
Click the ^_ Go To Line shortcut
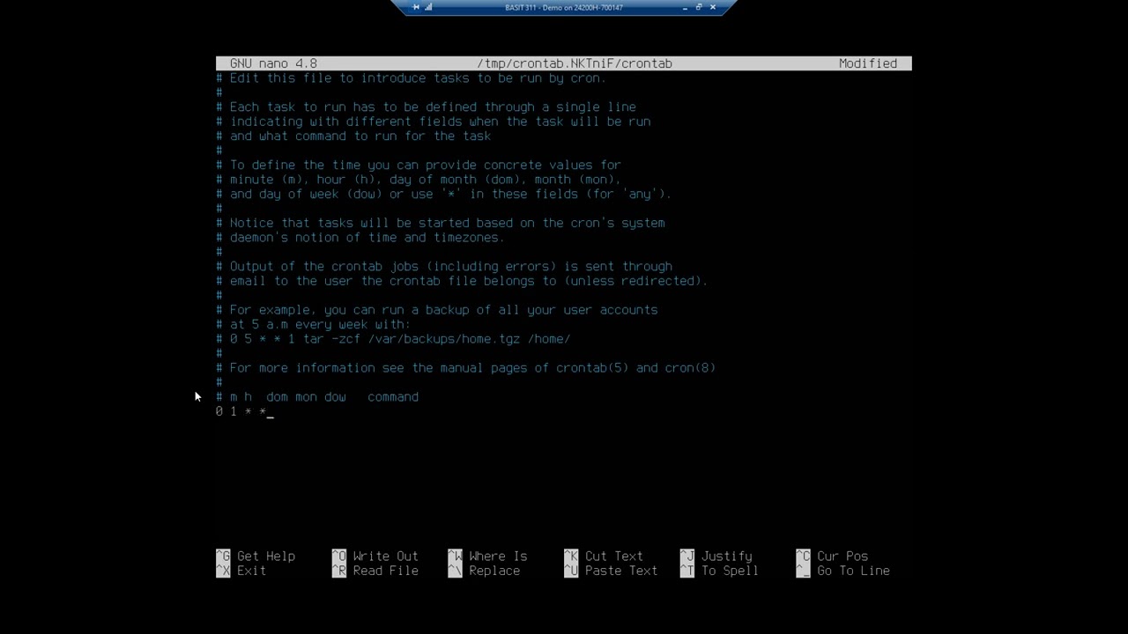coord(843,571)
